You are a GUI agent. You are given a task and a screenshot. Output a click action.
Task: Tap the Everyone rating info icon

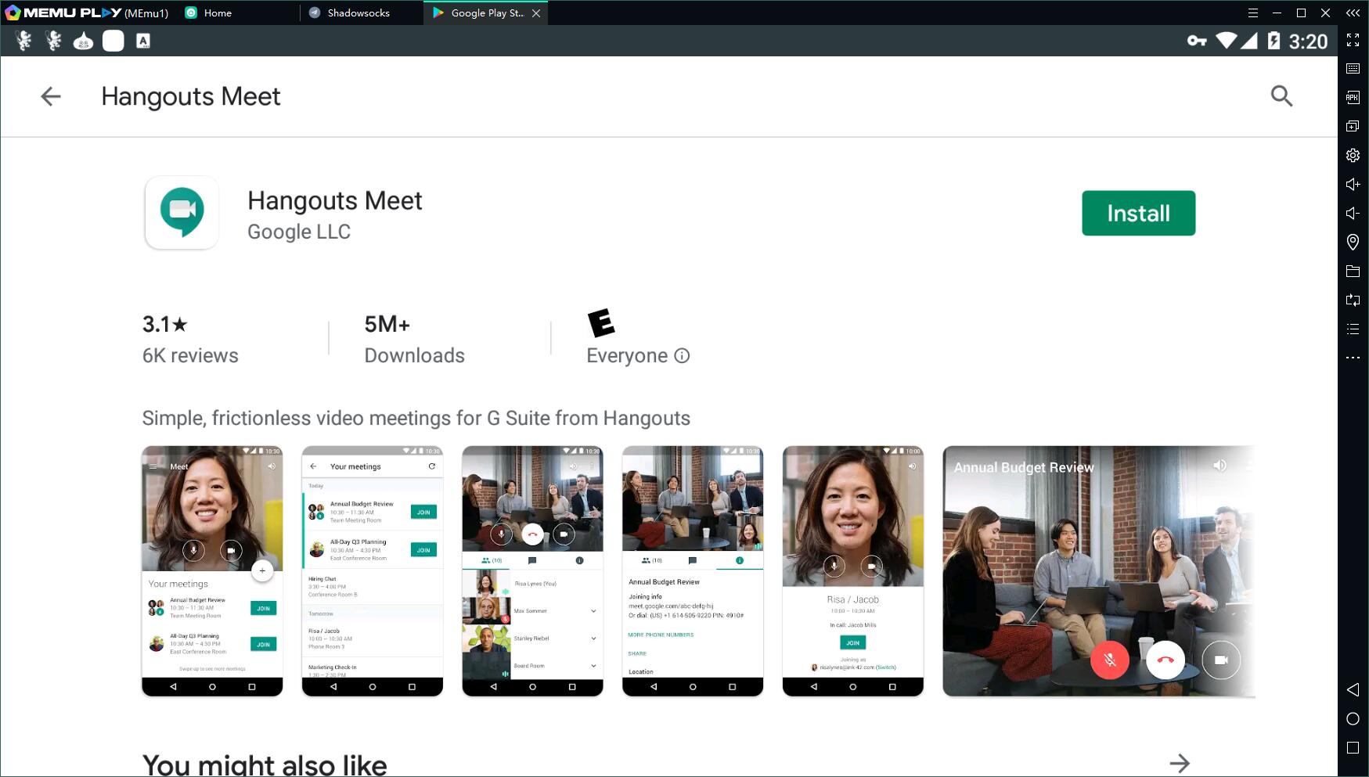[682, 356]
